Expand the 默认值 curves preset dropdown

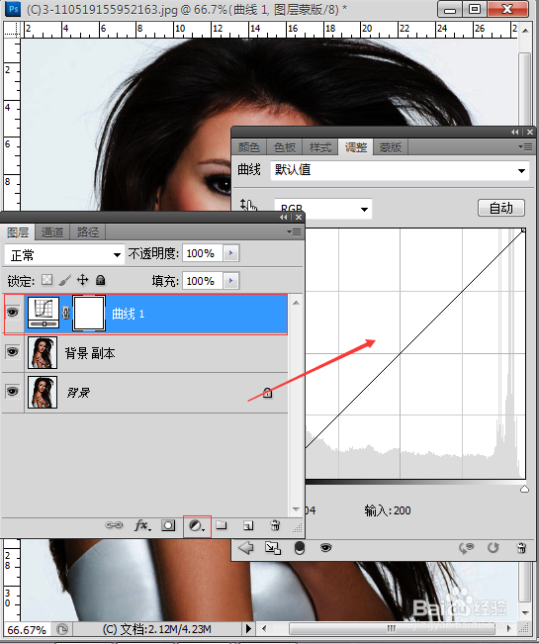(400, 170)
